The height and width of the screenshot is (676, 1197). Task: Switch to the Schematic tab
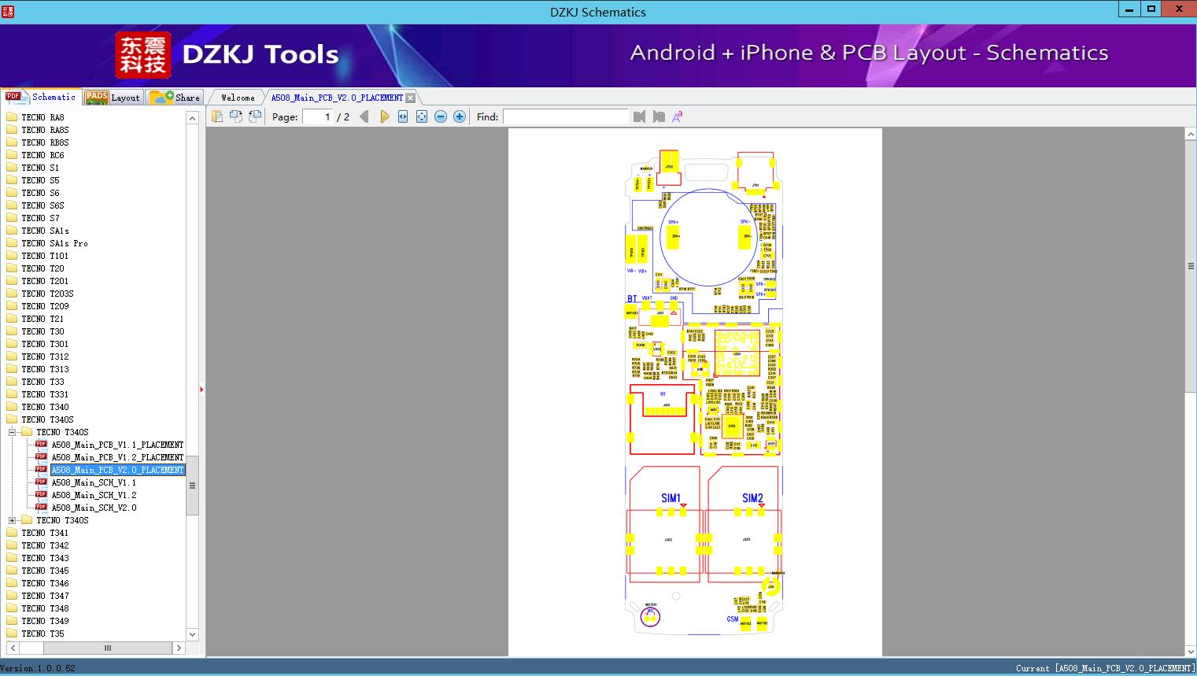click(41, 97)
